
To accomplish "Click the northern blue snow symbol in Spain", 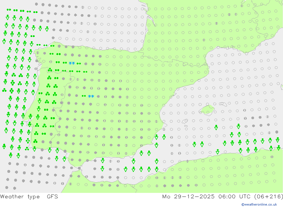I will point(72,63).
